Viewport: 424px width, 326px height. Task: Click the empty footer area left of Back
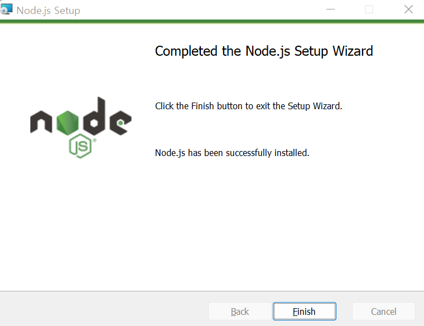(x=104, y=309)
